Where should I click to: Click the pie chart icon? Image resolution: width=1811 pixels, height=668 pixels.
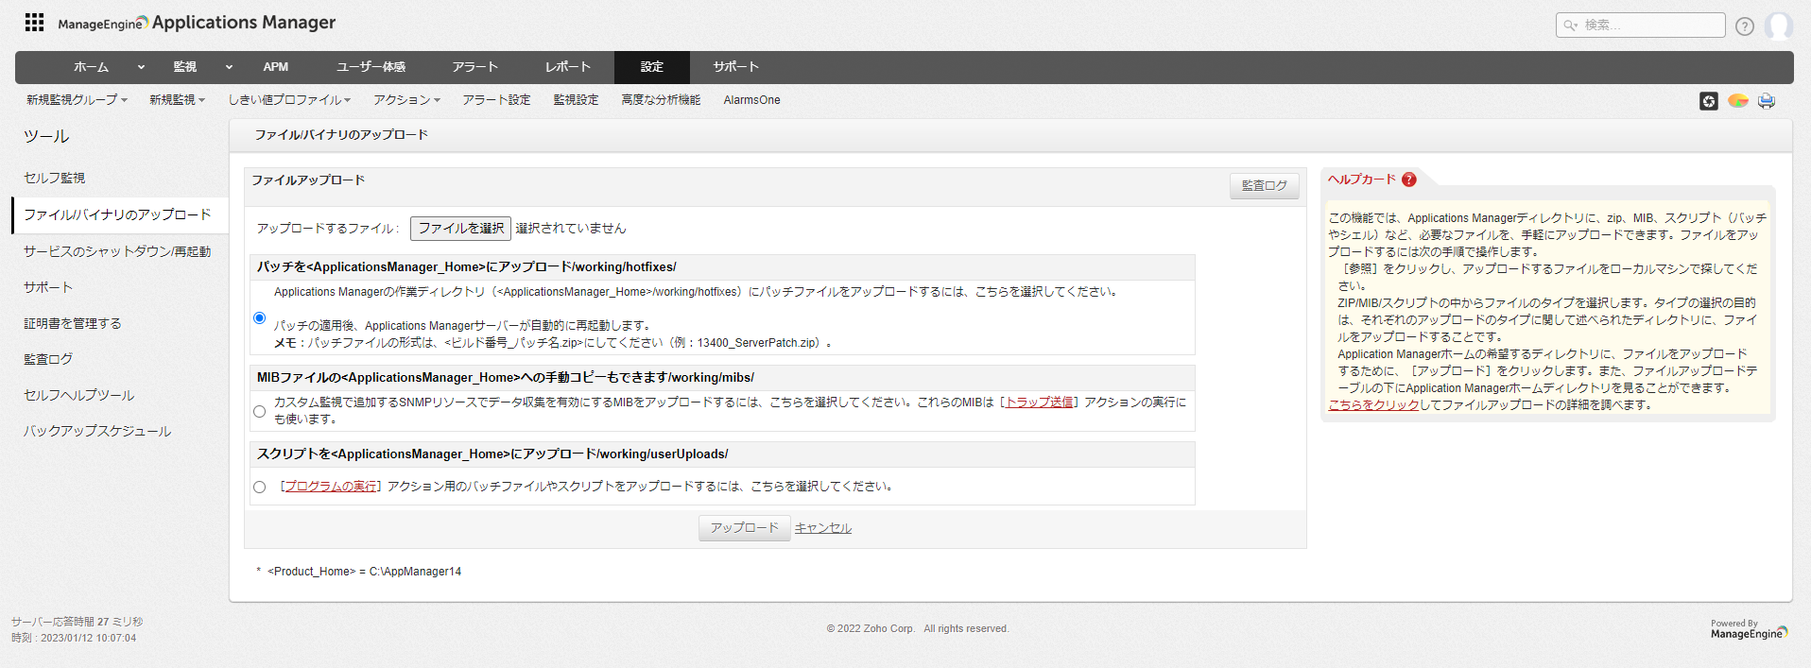[1737, 101]
